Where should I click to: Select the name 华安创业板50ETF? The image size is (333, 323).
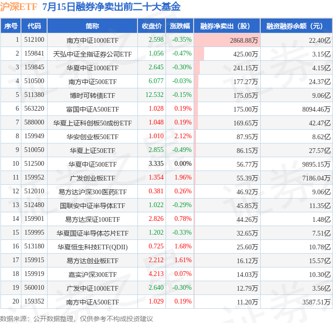(x=92, y=137)
